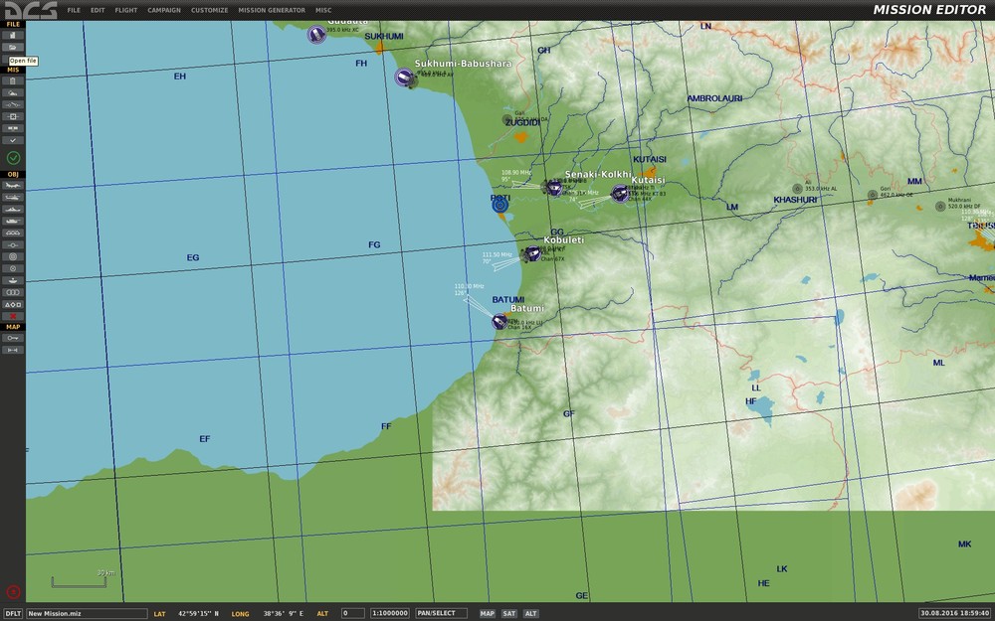Click the ZUGDIDI town label
This screenshot has height=621, width=995.
tap(523, 123)
